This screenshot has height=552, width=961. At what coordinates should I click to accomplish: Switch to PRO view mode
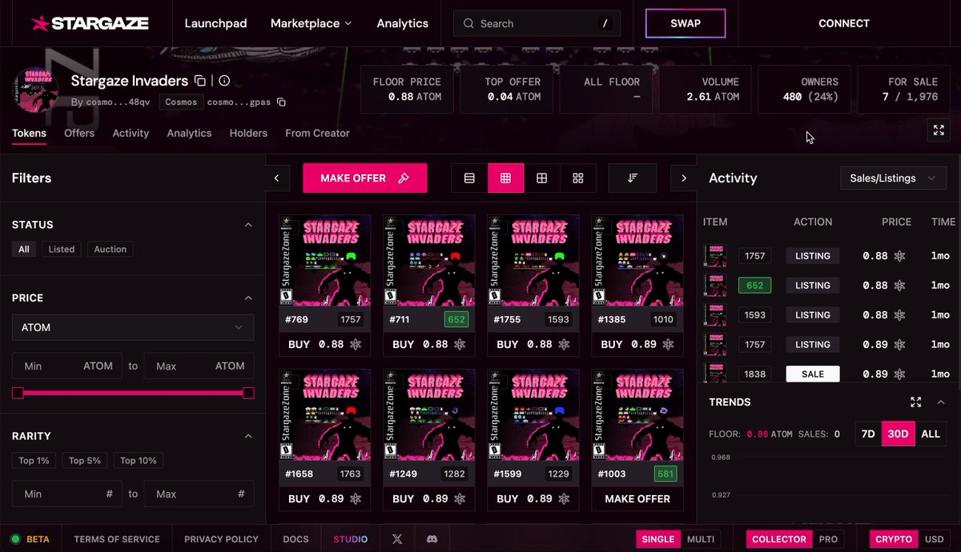828,539
